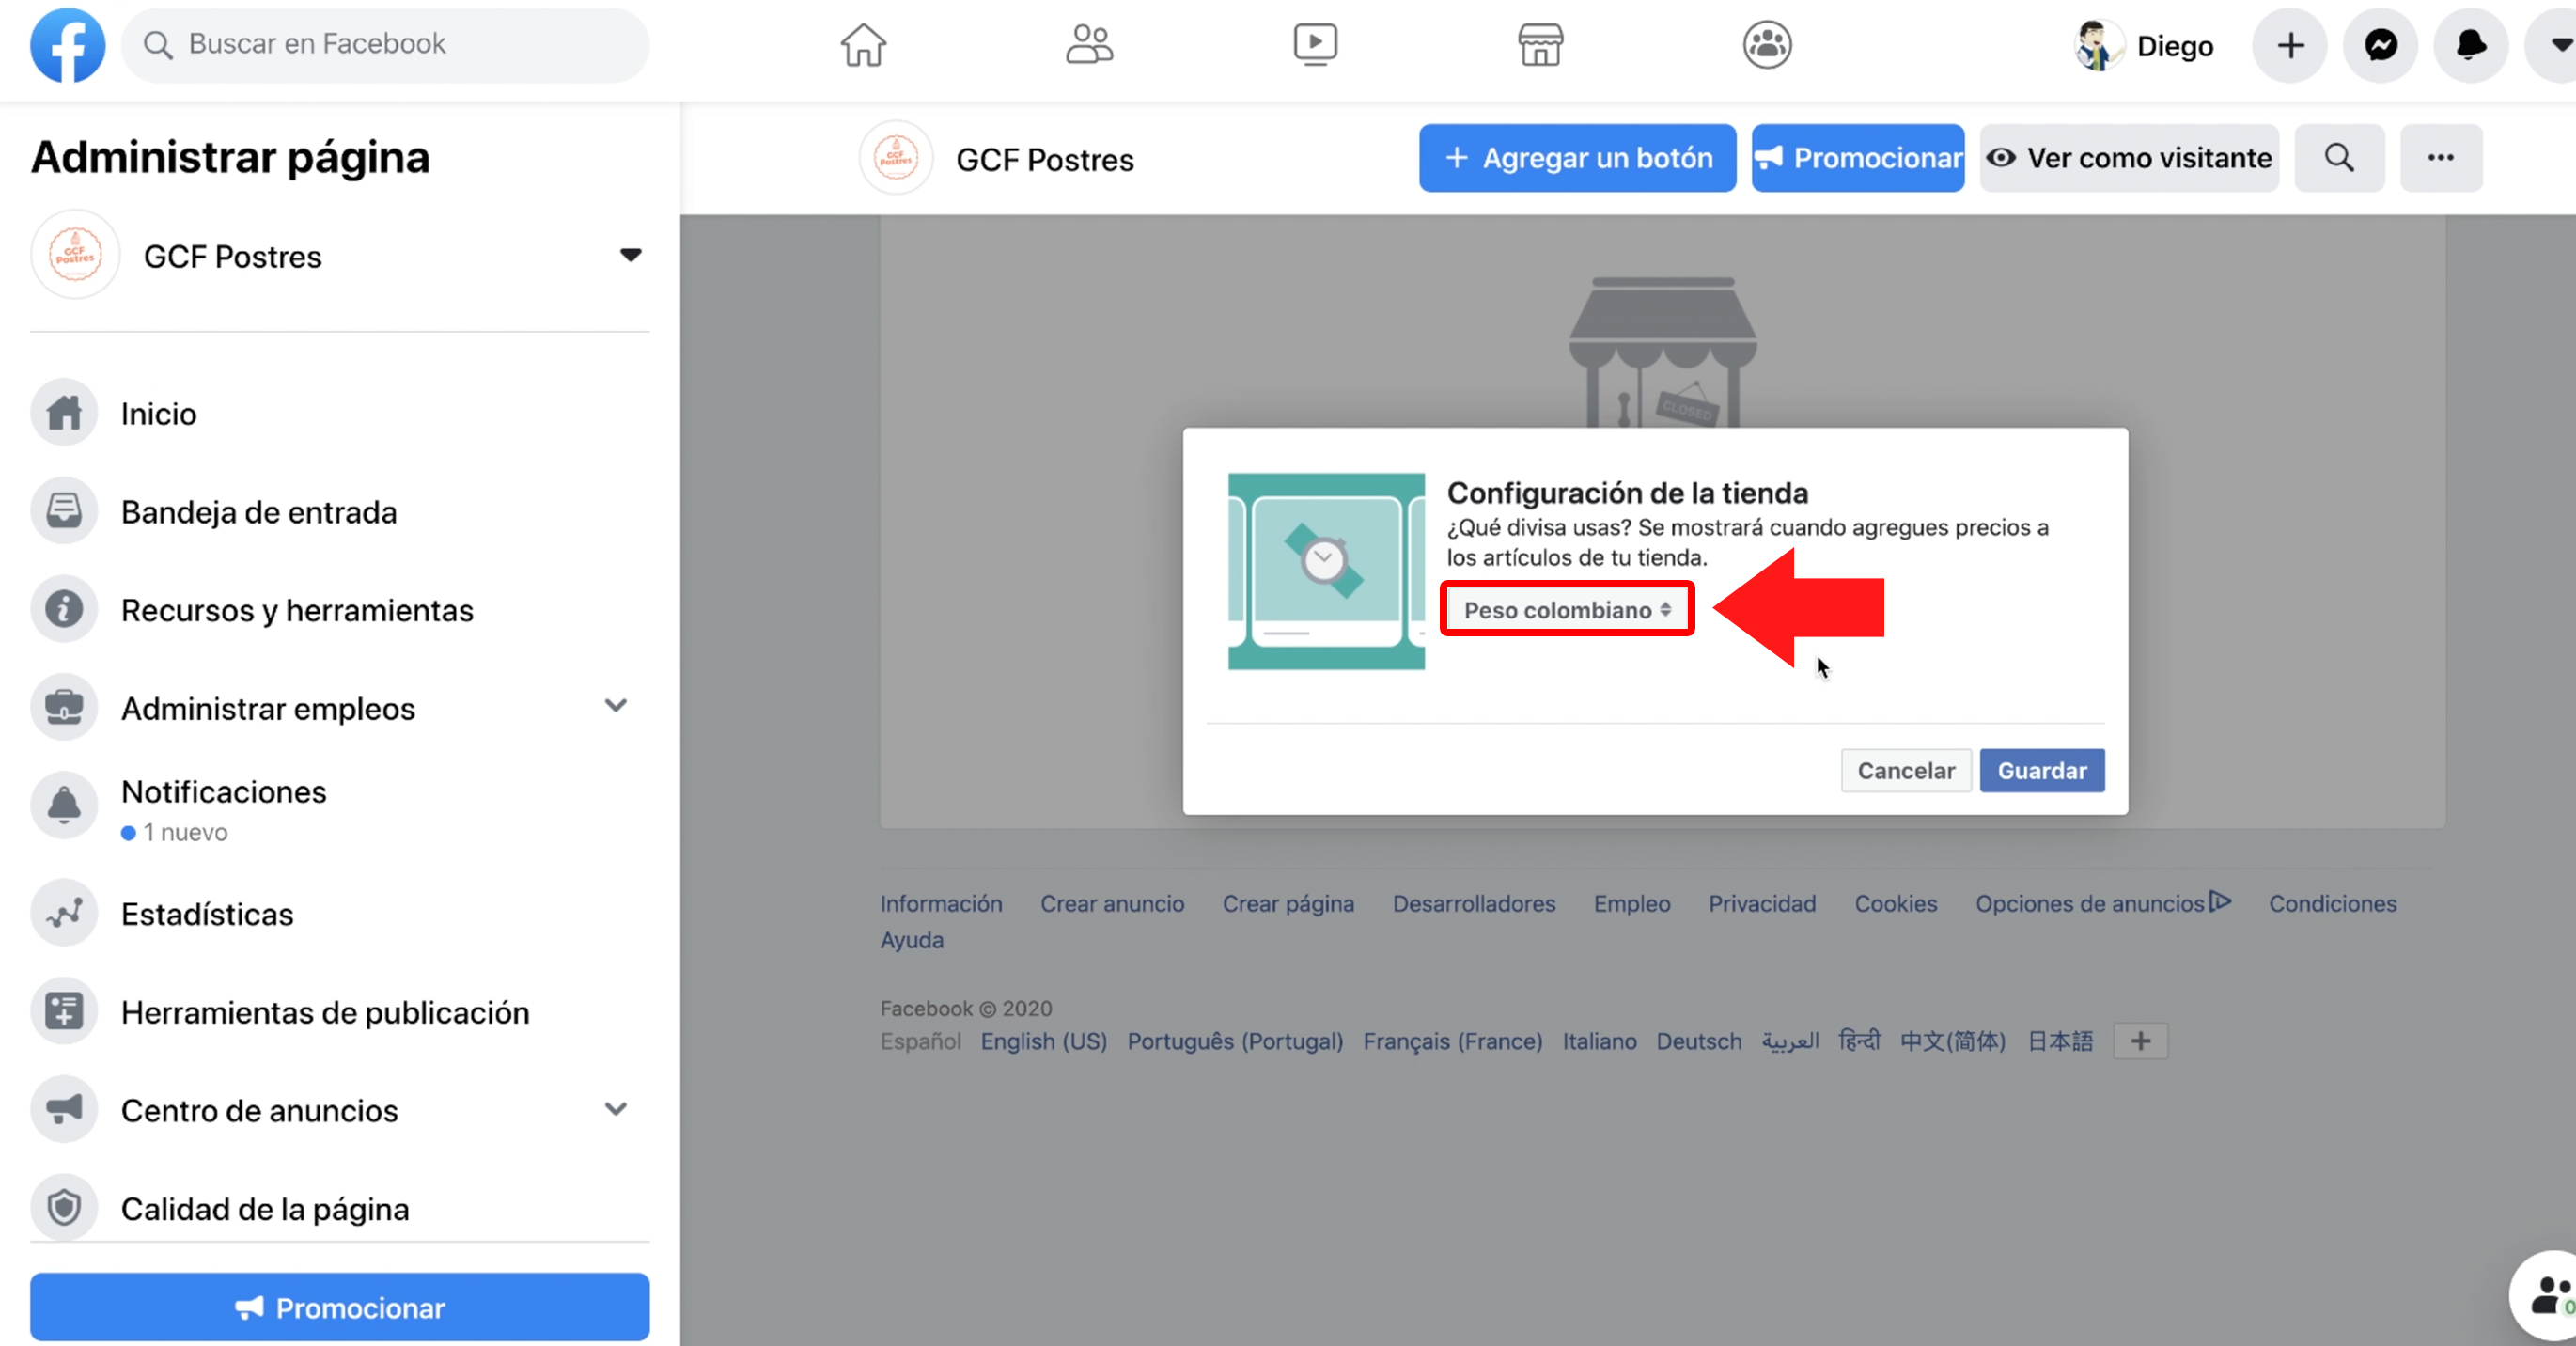Open the Home feed icon in top navigation
Viewport: 2576px width, 1346px height.
click(863, 45)
